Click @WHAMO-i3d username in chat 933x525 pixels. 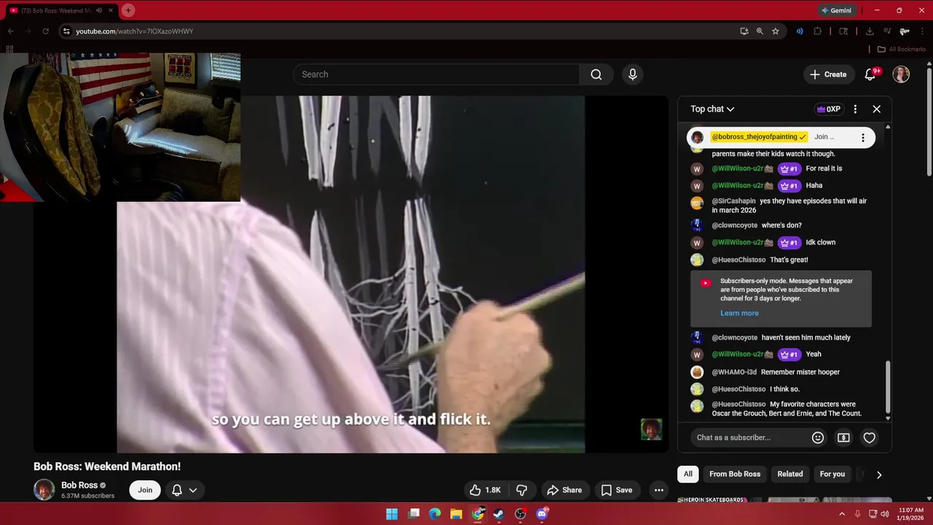734,372
